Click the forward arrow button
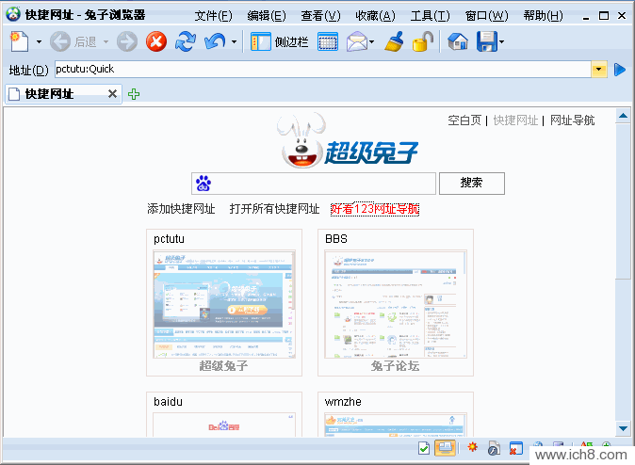Screen dimensions: 635x465 click(127, 41)
